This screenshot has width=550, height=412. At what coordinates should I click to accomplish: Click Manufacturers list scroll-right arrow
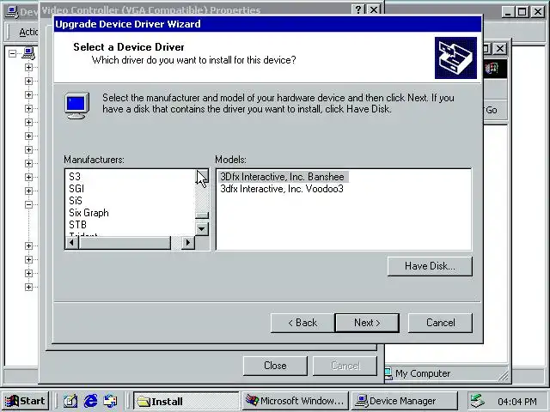pos(188,242)
